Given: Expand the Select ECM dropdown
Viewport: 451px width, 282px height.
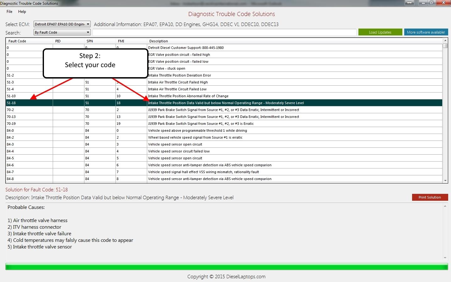Looking at the screenshot, I should (88, 24).
